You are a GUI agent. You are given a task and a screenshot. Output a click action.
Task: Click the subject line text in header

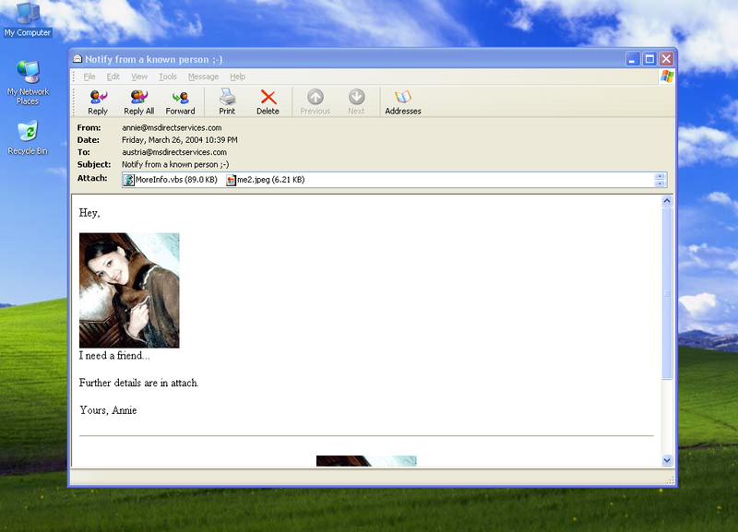point(175,164)
